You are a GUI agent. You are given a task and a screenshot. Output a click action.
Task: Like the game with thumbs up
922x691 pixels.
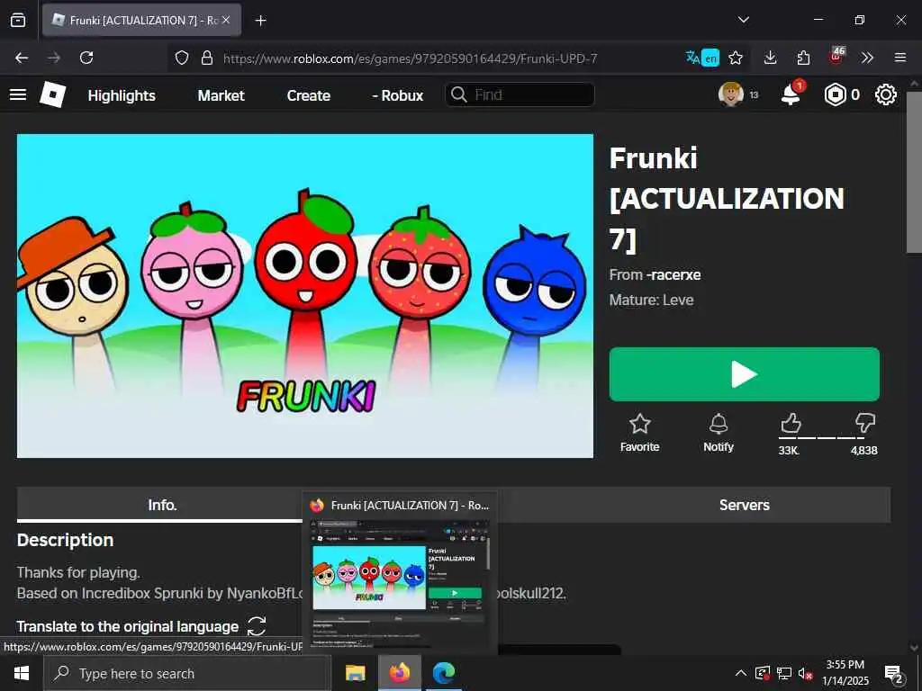(791, 423)
